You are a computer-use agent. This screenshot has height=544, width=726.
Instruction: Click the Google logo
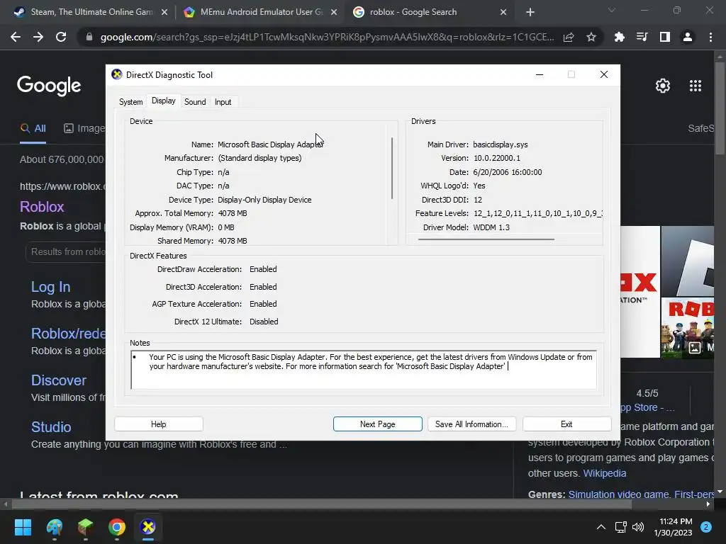click(x=49, y=86)
